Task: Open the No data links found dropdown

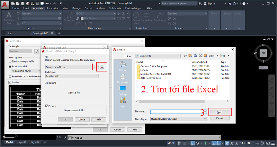Action: 26,71
